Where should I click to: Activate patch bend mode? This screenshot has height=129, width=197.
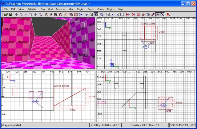click(148, 15)
